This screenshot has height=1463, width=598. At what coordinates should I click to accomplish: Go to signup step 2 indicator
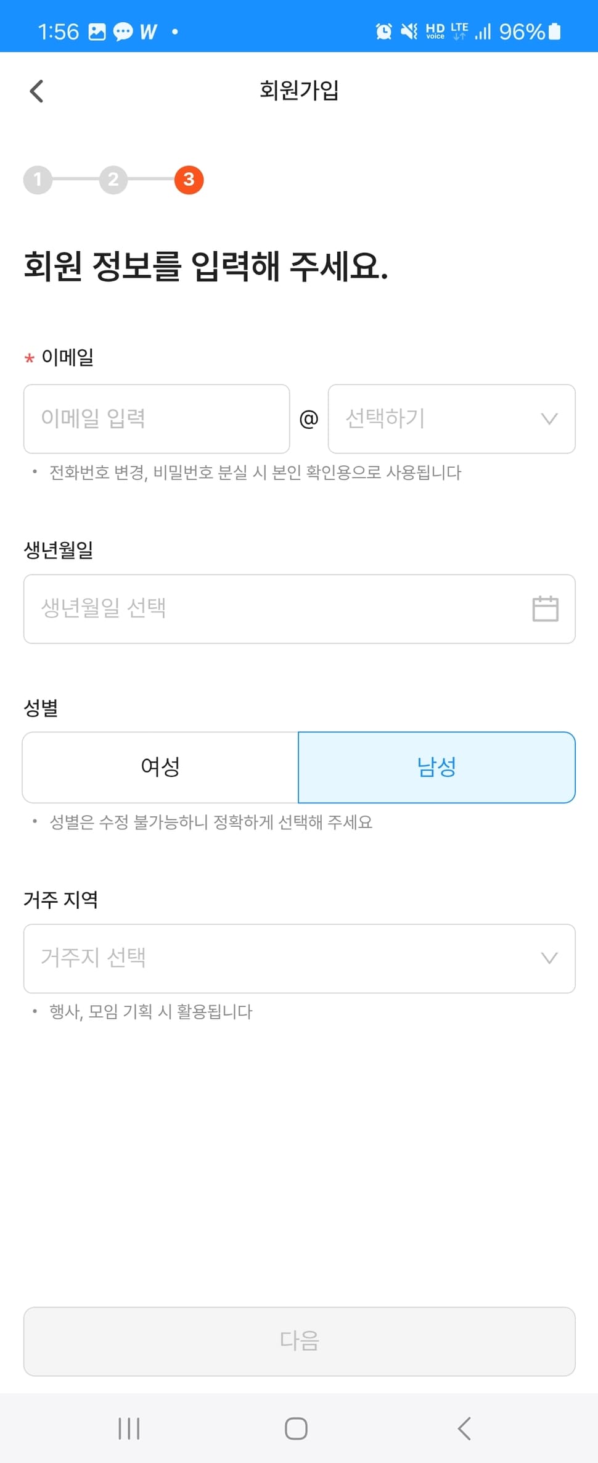(x=113, y=180)
